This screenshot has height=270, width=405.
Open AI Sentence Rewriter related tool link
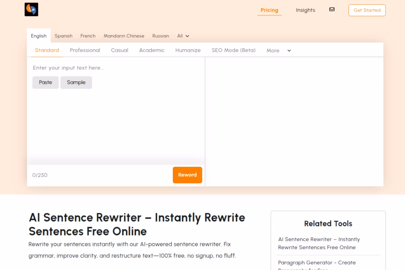319,243
